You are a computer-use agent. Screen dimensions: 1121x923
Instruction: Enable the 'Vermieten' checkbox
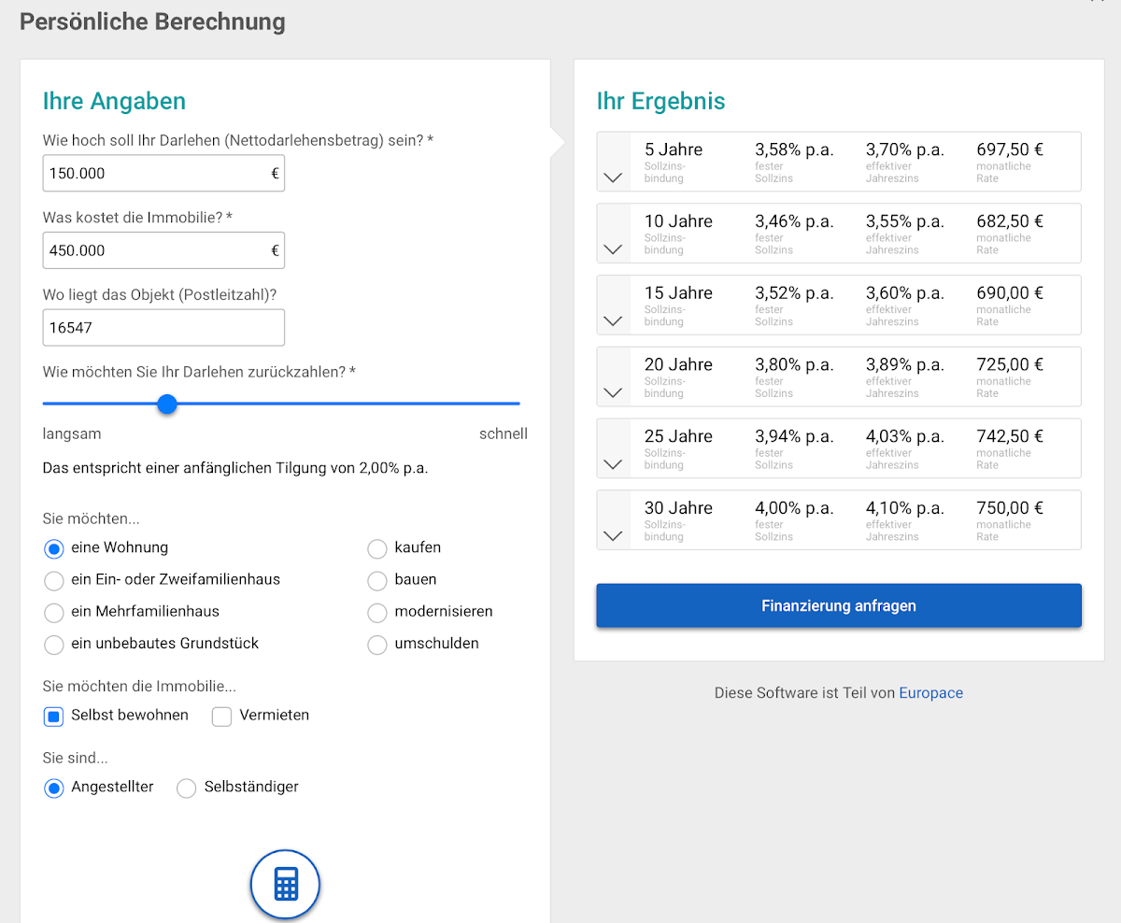pyautogui.click(x=221, y=717)
